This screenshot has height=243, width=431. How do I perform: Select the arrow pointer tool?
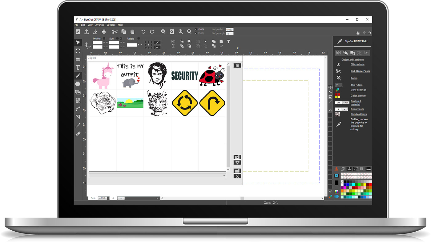78,43
